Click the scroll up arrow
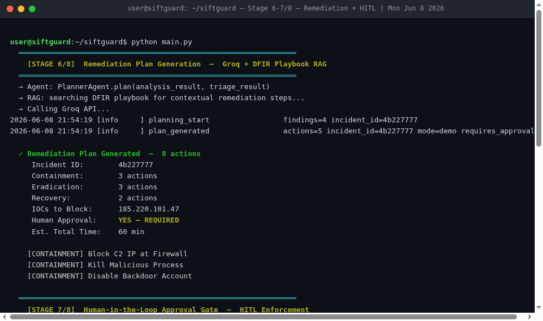The height and width of the screenshot is (321, 543). click(539, 4)
